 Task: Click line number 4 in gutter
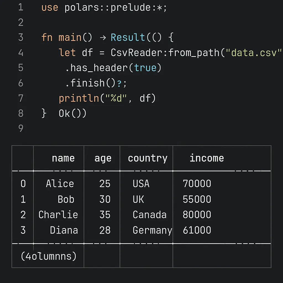(21, 53)
